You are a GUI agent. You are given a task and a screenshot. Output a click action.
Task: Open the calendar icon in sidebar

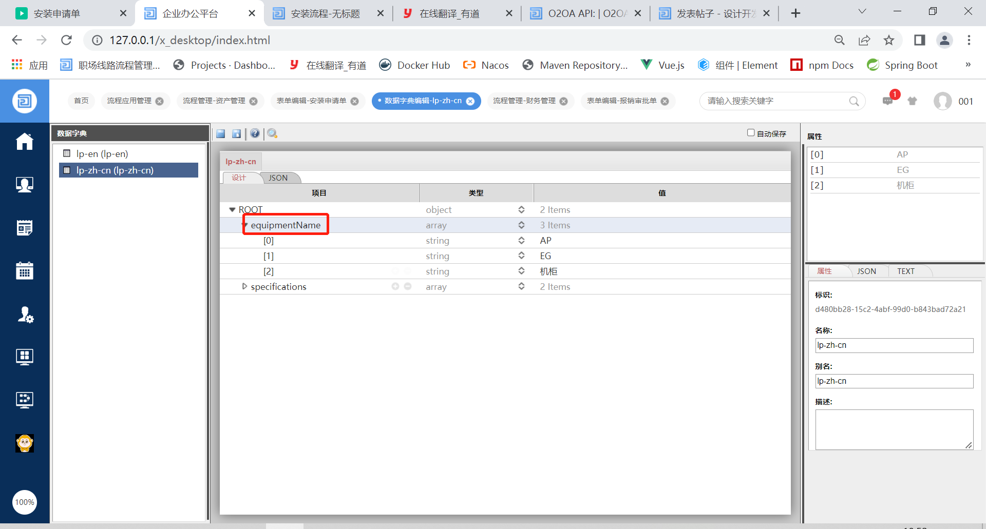point(24,270)
